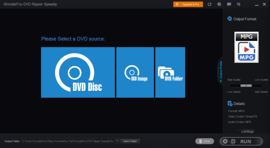The height and width of the screenshot is (148, 270).
Task: Select DVD Disc as source
Action: click(78, 72)
